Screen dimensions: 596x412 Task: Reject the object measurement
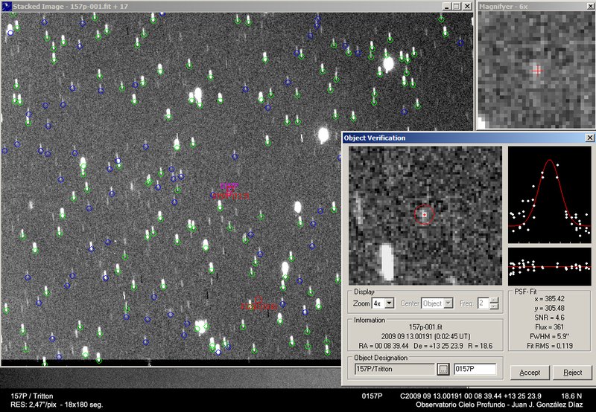pyautogui.click(x=573, y=373)
